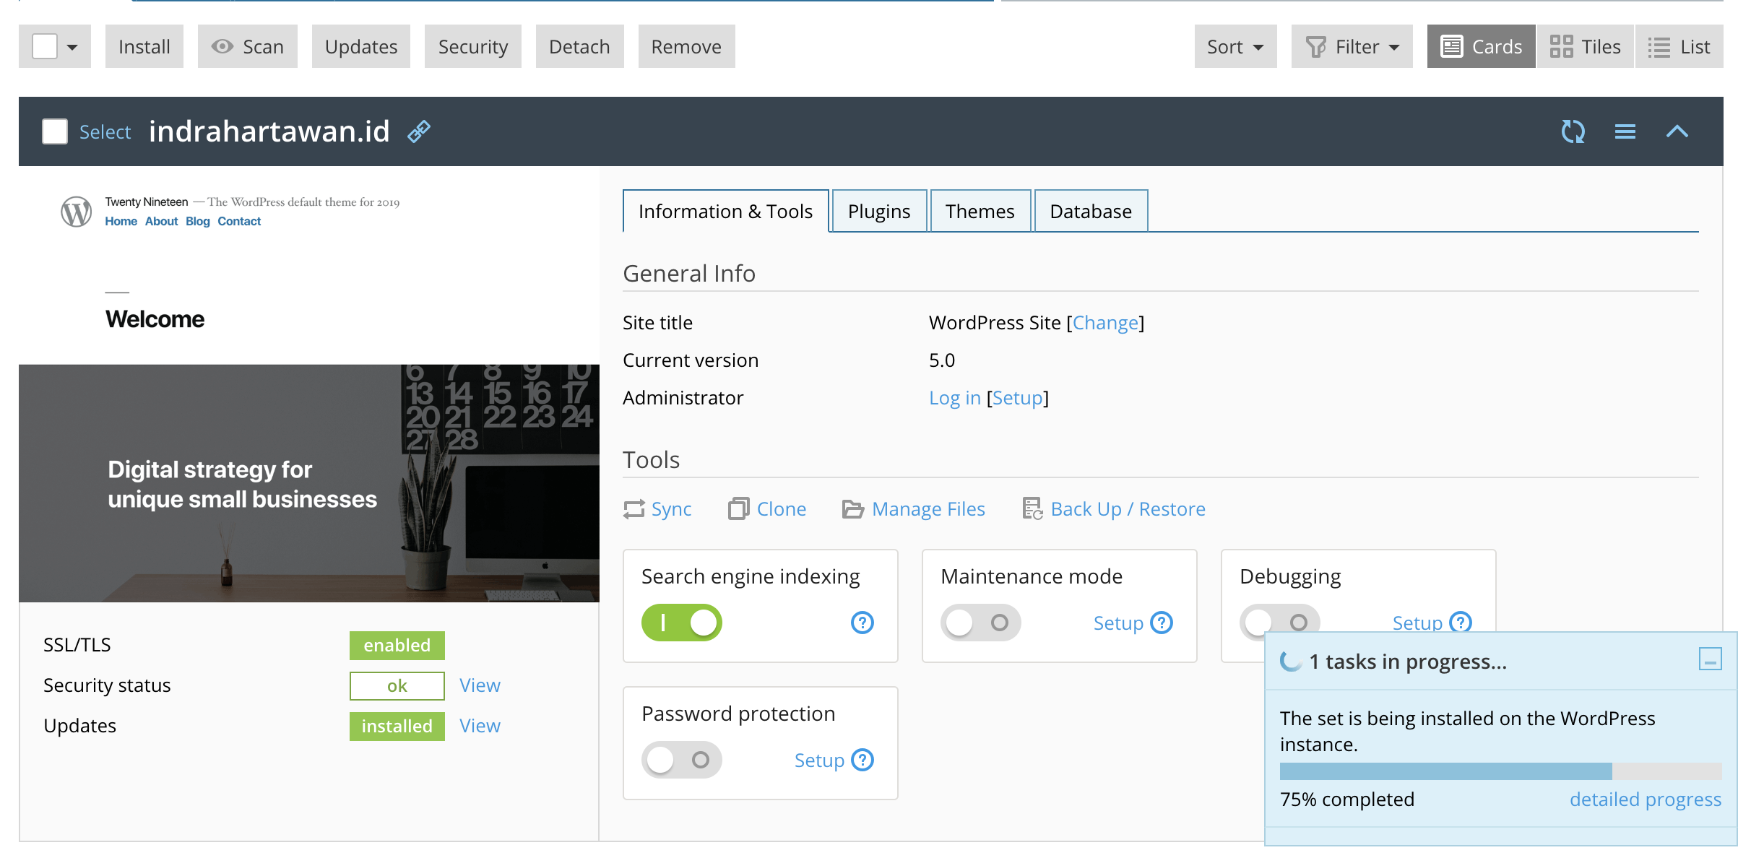1751x858 pixels.
Task: Run Scan from the toolbar
Action: pyautogui.click(x=248, y=47)
